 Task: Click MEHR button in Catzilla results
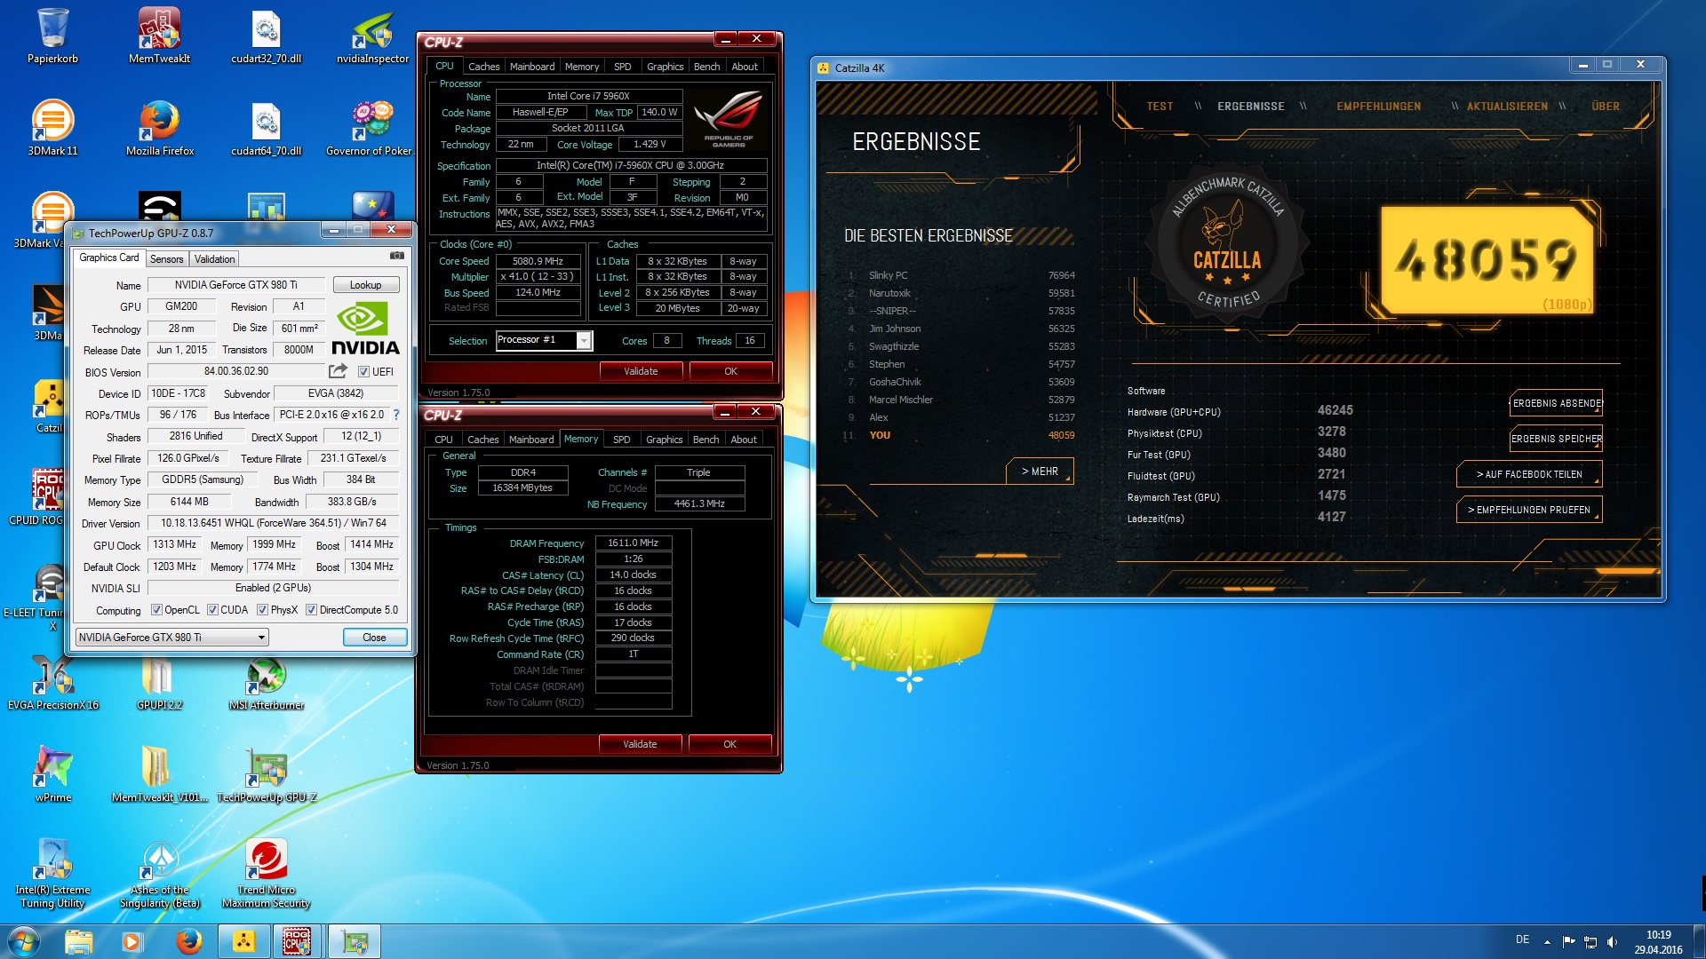[1040, 472]
